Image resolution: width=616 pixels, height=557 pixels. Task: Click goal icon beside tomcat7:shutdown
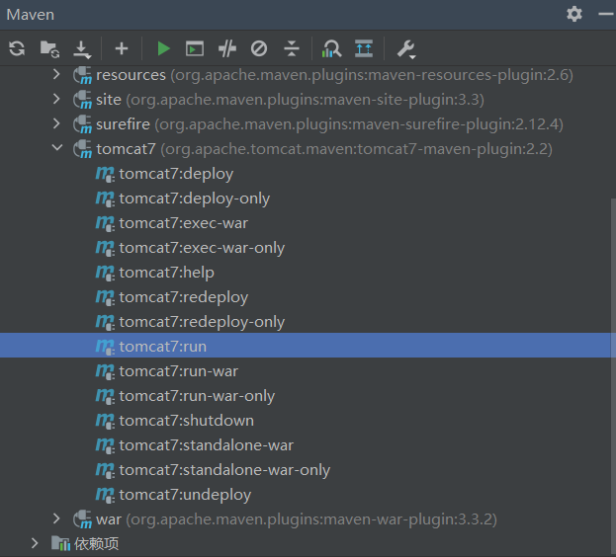(x=105, y=422)
